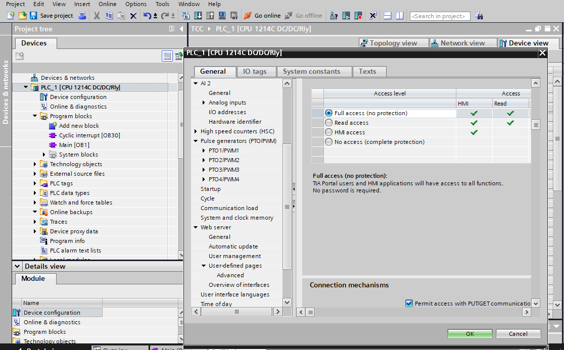Collapse Pulse generators (PTO/PWM) node

[x=196, y=141]
